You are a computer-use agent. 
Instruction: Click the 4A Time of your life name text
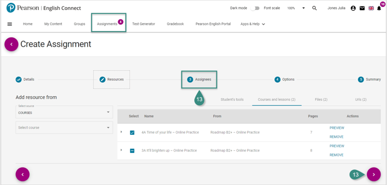[x=170, y=132]
